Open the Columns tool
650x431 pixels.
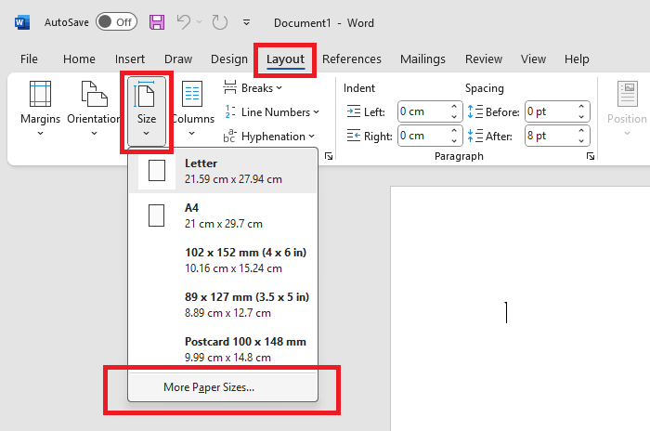(192, 107)
